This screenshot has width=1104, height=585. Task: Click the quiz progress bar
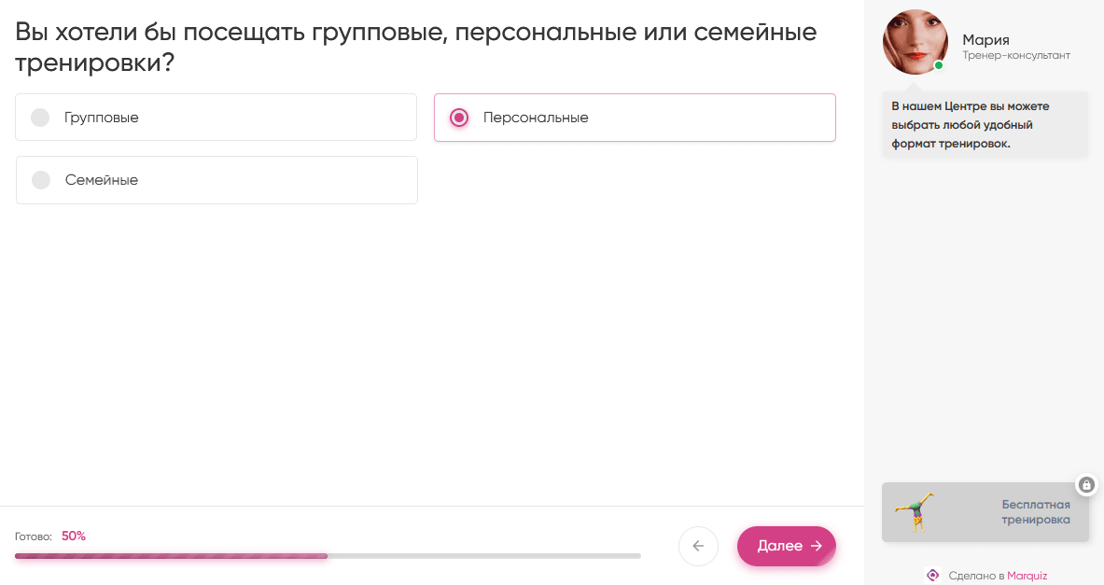[328, 556]
